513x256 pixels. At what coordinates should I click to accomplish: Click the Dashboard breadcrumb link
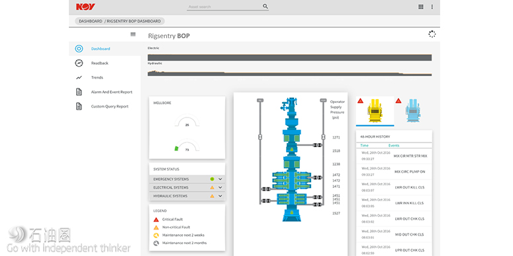[90, 21]
